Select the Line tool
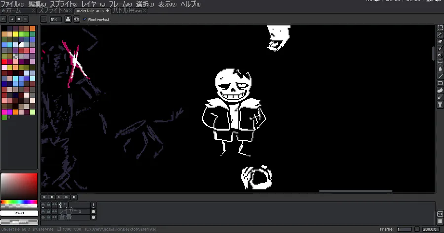The image size is (444, 233). (440, 77)
